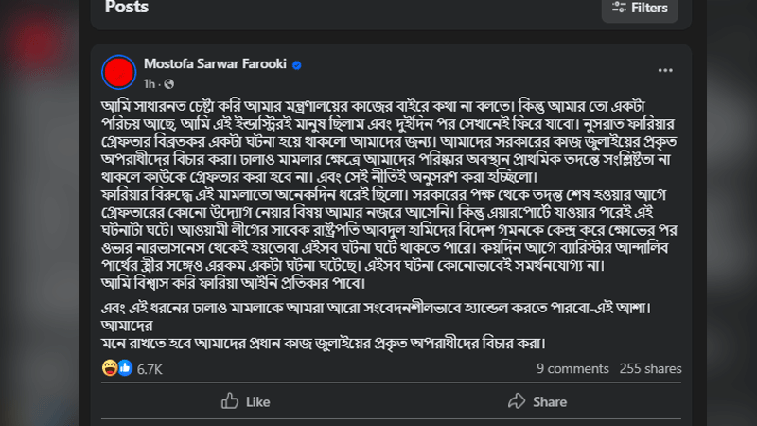
Task: Open the post's 1h timestamp link
Action: pyautogui.click(x=149, y=82)
